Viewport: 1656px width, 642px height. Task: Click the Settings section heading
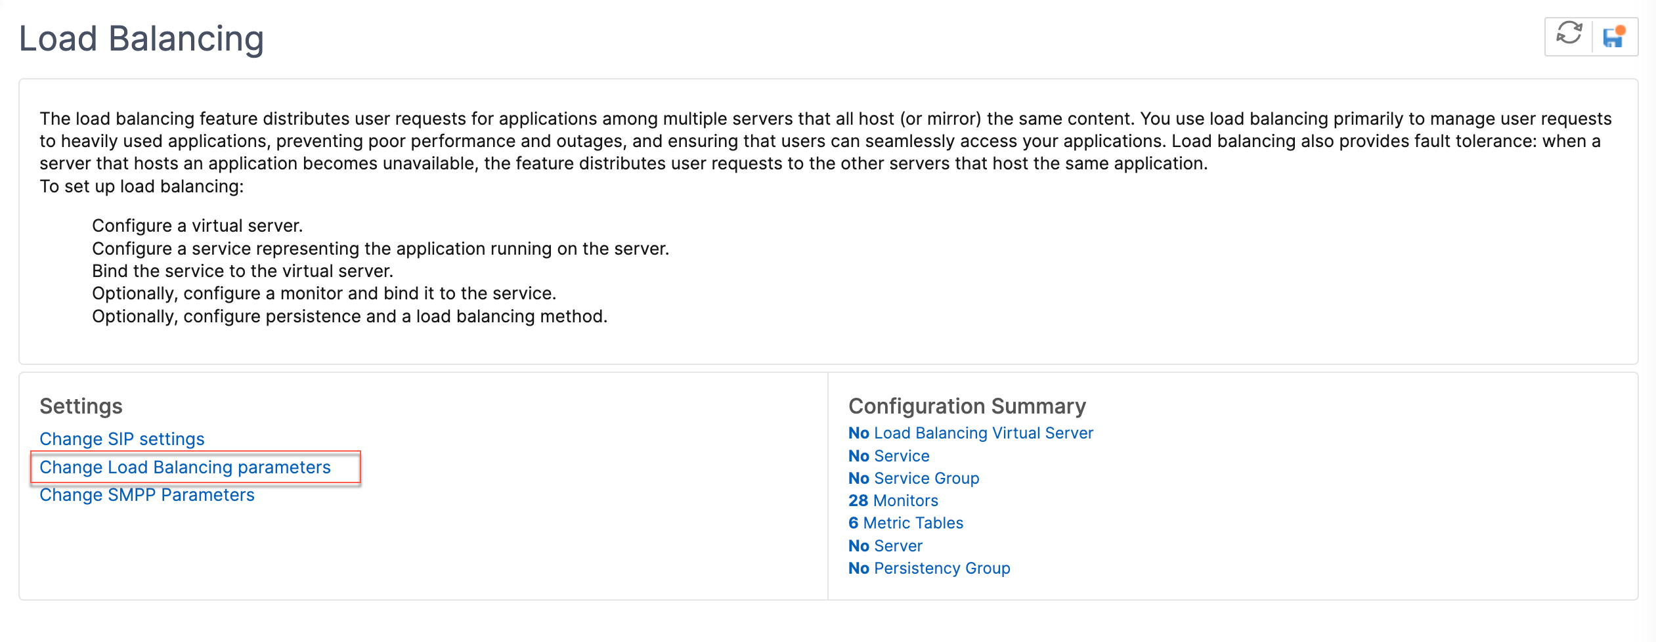81,406
